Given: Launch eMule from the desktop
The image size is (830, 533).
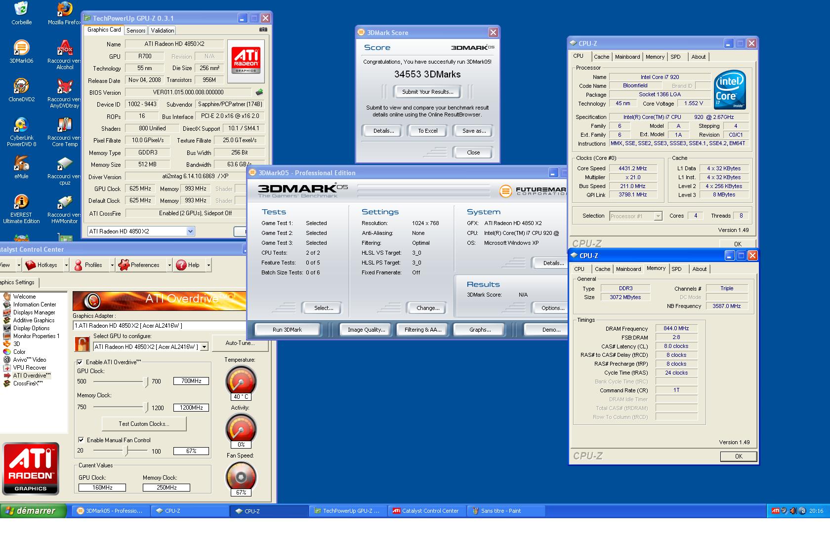Looking at the screenshot, I should tap(21, 163).
